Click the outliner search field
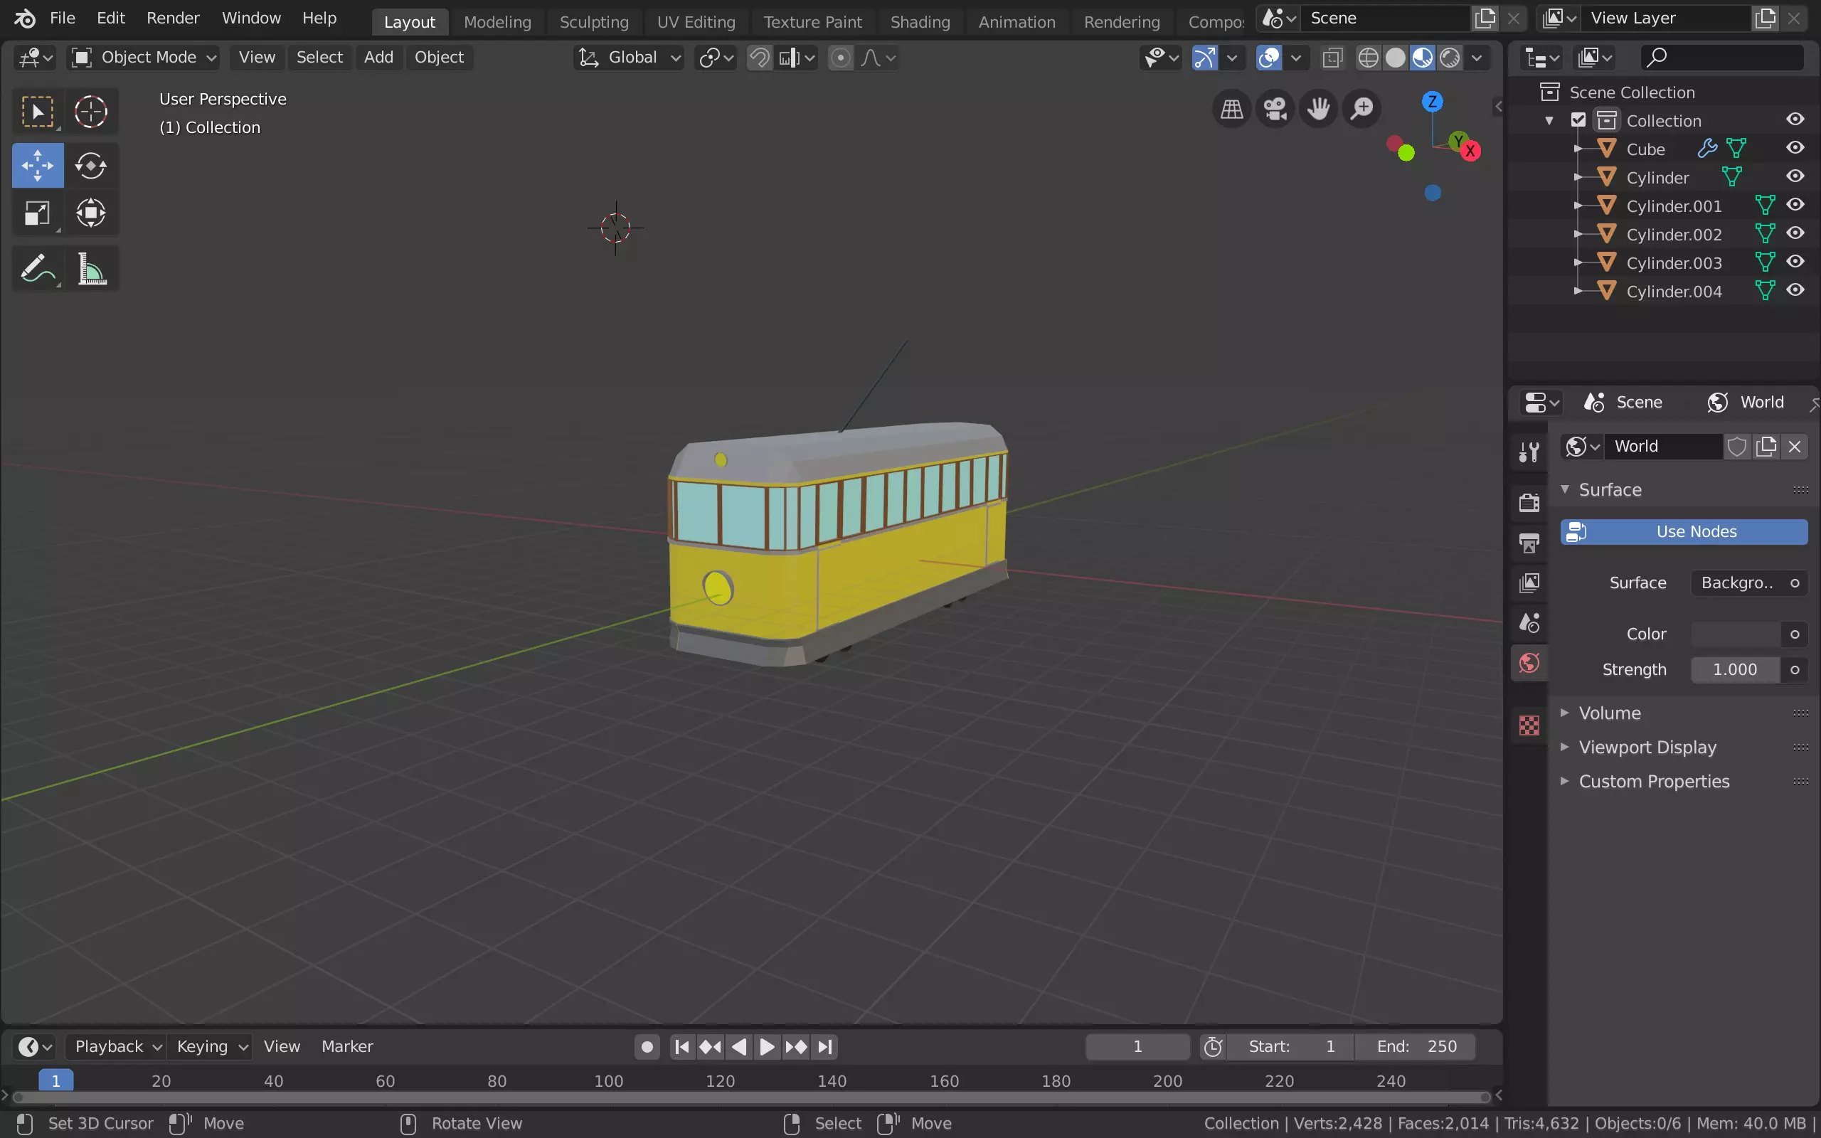This screenshot has height=1138, width=1821. coord(1721,57)
